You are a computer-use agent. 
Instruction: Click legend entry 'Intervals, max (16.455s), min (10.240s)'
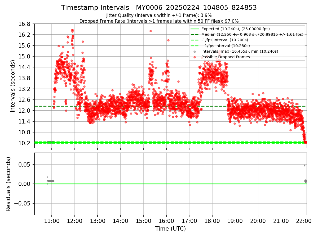point(240,51)
